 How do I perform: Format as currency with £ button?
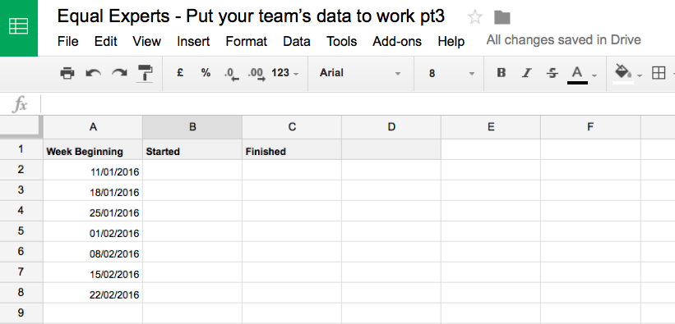(x=180, y=73)
